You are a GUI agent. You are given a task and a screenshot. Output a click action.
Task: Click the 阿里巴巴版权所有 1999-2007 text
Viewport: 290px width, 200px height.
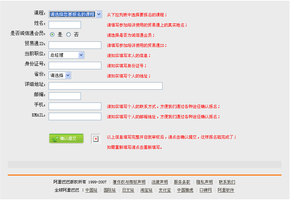(80, 182)
